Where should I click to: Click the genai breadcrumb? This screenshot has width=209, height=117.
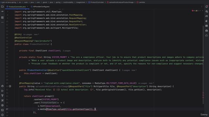point(45,2)
